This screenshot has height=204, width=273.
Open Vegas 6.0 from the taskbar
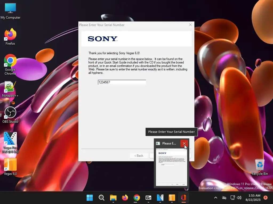click(x=172, y=198)
